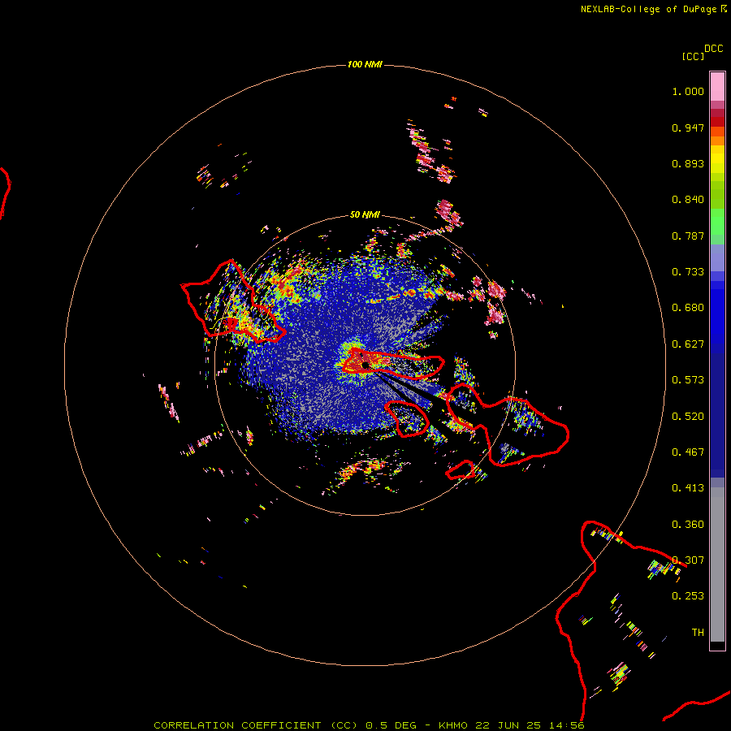
Task: Select the 0.840 scale value
Action: tap(688, 200)
